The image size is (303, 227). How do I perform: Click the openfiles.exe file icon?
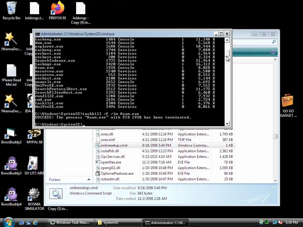98,162
